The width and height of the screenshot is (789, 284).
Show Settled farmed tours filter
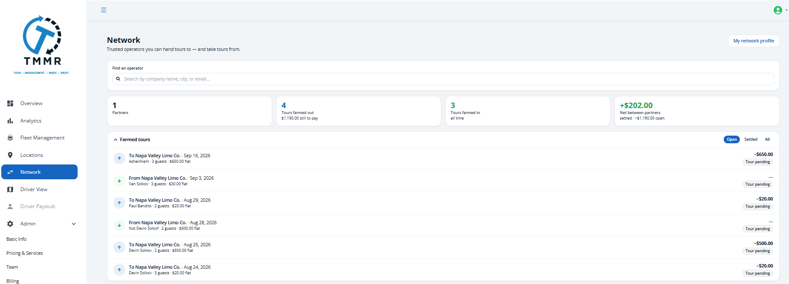750,139
